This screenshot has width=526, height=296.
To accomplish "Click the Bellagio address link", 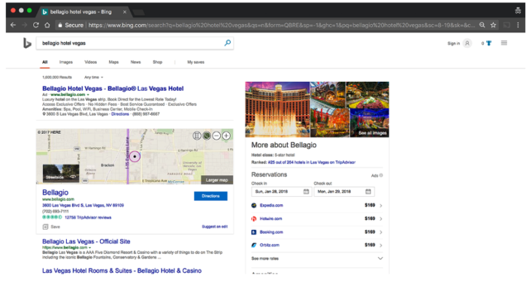I will tap(83, 205).
